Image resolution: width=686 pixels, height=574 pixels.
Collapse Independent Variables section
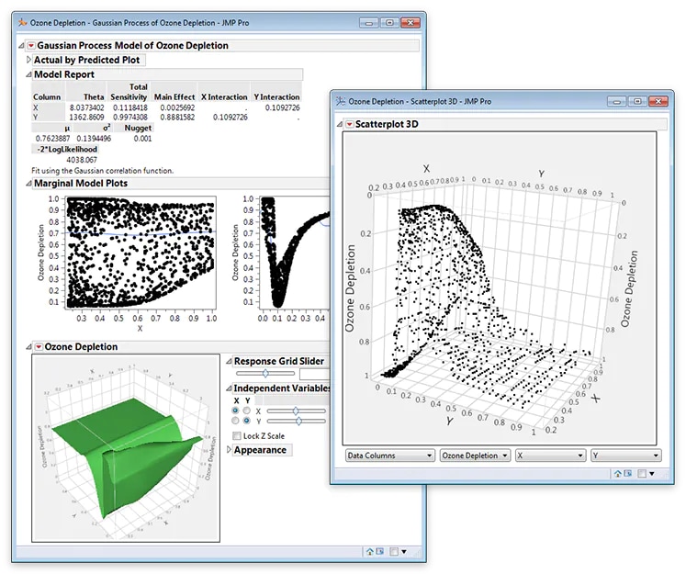229,388
